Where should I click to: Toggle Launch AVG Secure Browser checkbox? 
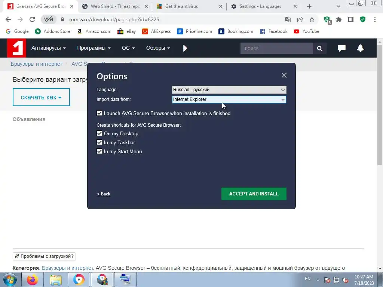point(99,113)
